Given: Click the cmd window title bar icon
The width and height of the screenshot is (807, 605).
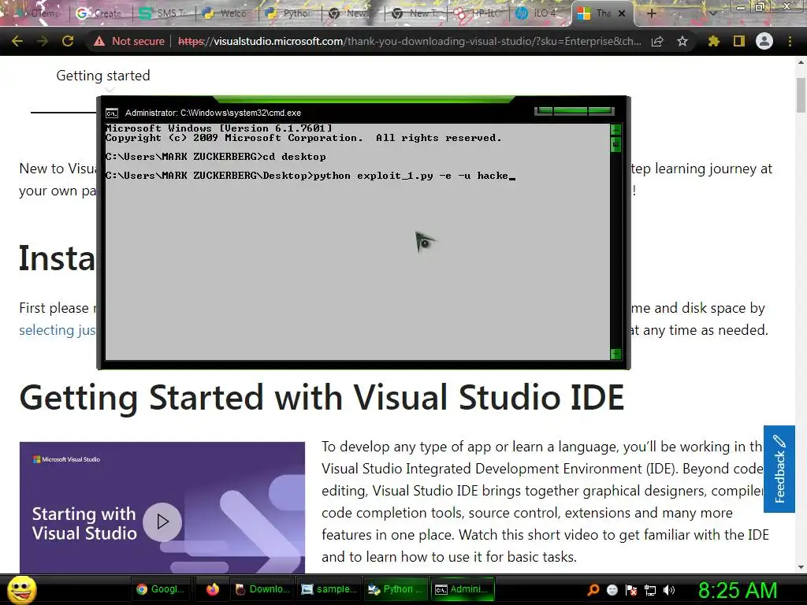Looking at the screenshot, I should [112, 113].
